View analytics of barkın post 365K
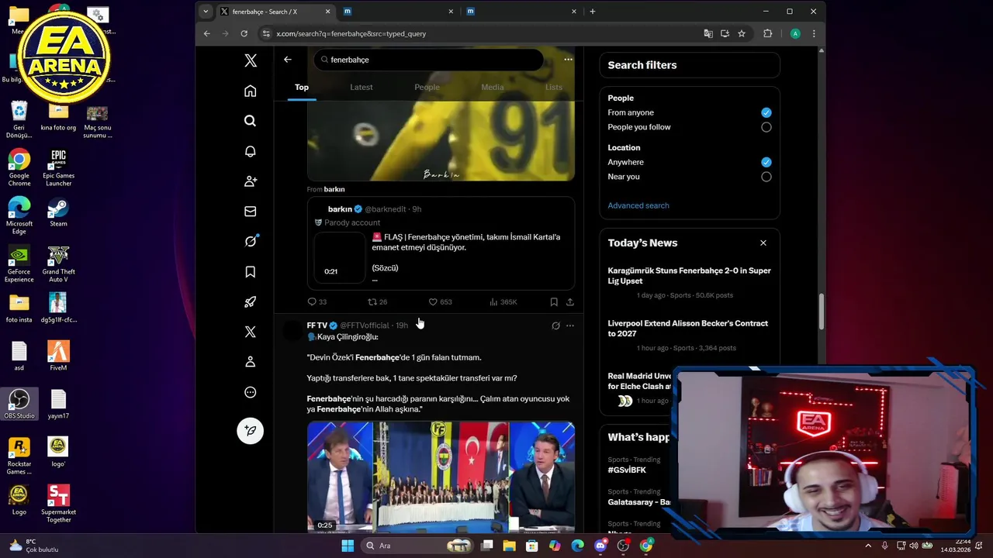 [503, 301]
